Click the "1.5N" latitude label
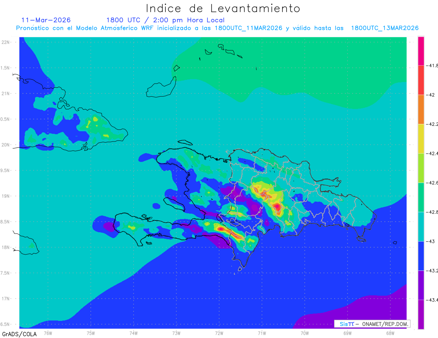 5,68
